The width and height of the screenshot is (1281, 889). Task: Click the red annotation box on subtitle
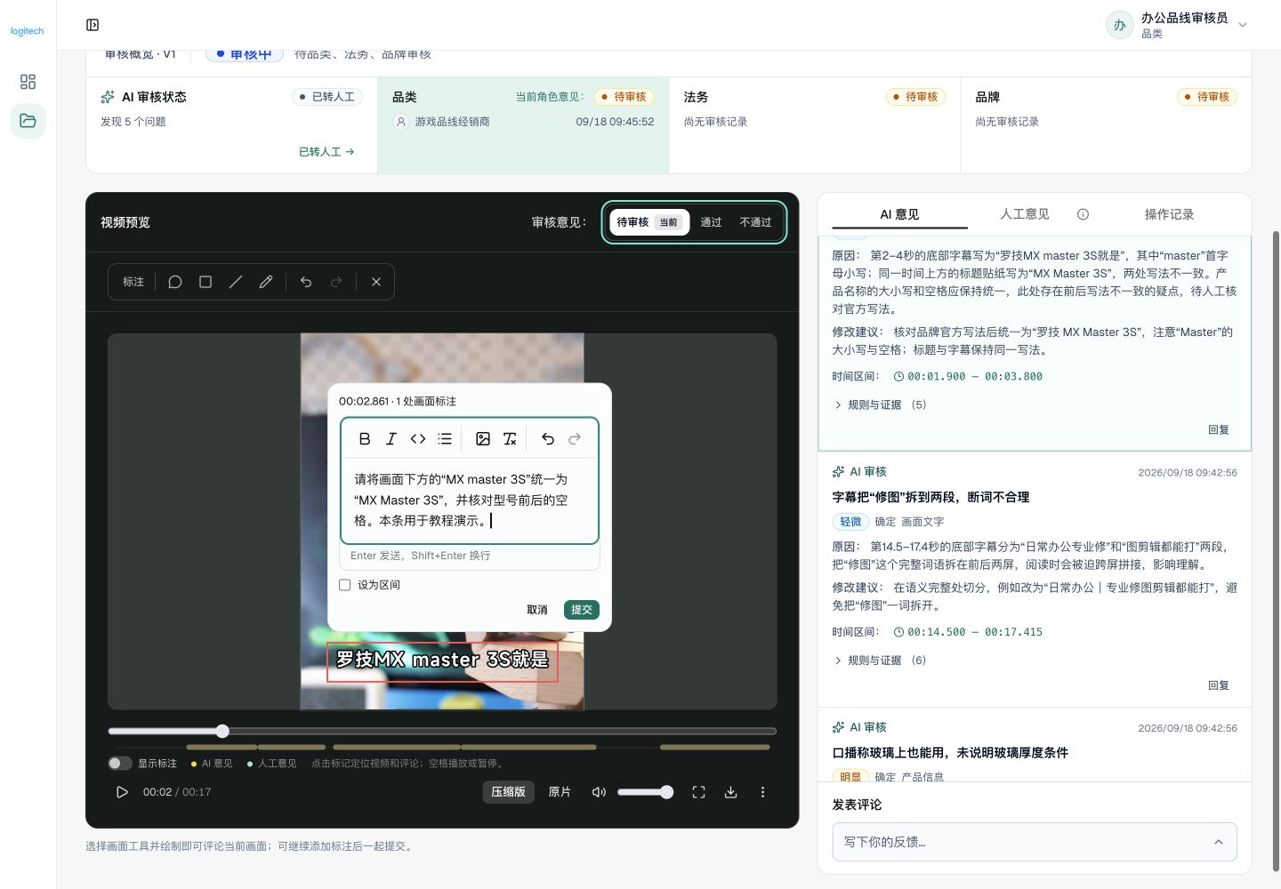tap(442, 661)
